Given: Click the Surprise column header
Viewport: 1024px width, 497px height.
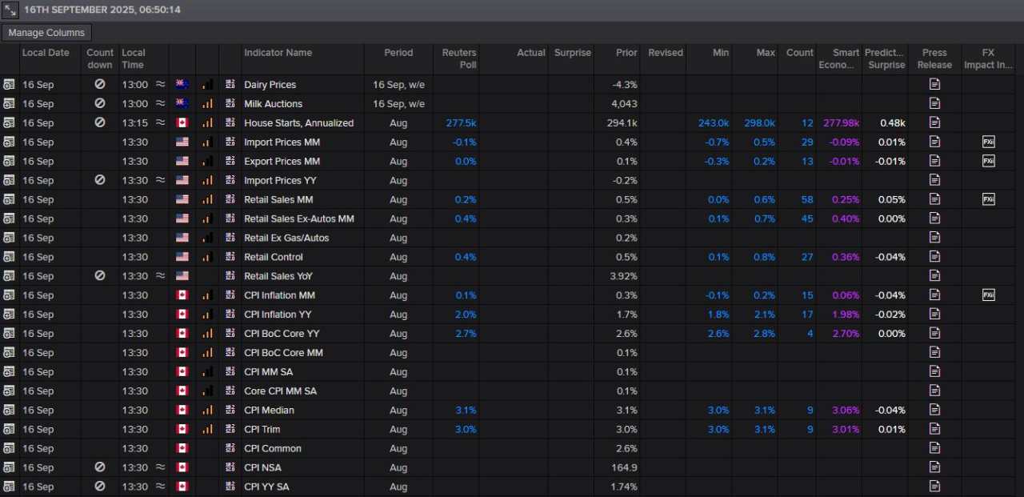Looking at the screenshot, I should tap(572, 53).
